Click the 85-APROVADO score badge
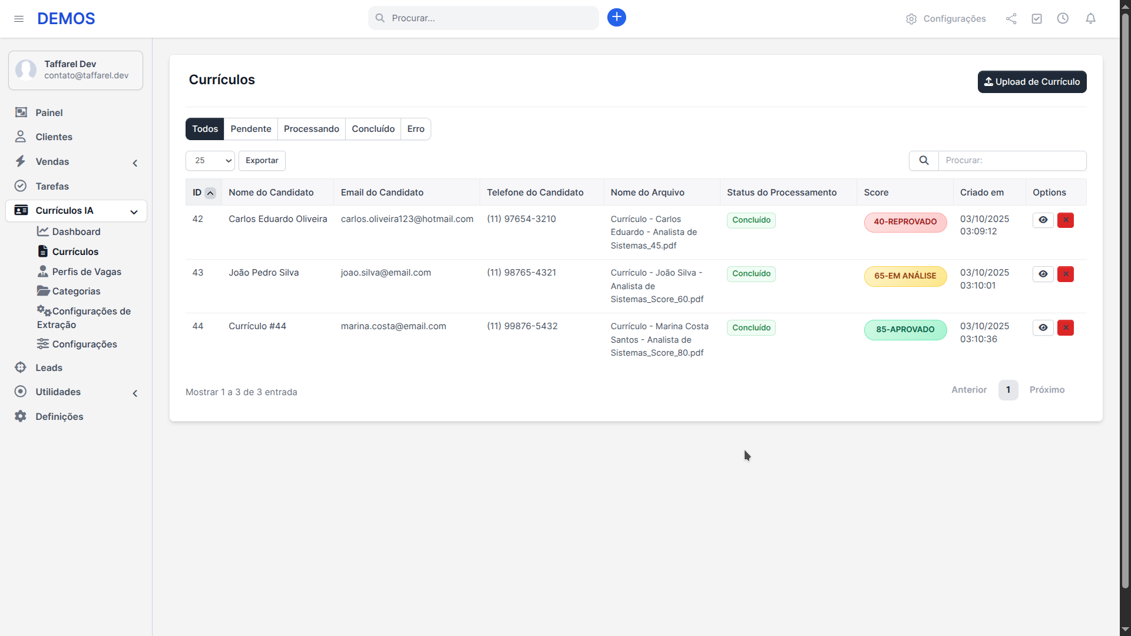The height and width of the screenshot is (636, 1131). pos(905,330)
